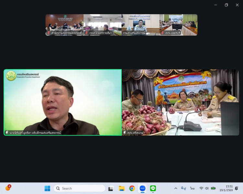Click the Search box in the taskbar

pos(79,188)
